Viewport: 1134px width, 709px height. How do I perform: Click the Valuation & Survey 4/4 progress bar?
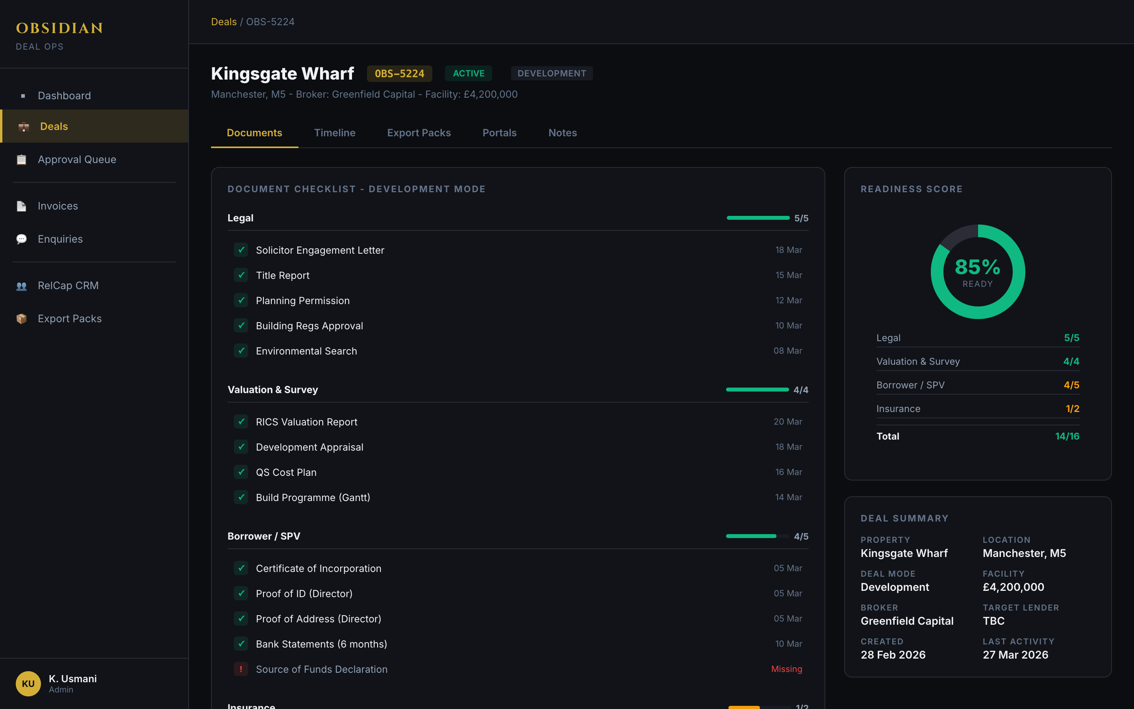757,390
